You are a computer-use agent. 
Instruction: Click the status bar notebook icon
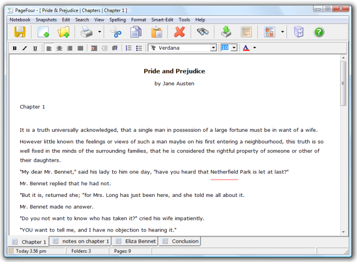click(x=11, y=251)
